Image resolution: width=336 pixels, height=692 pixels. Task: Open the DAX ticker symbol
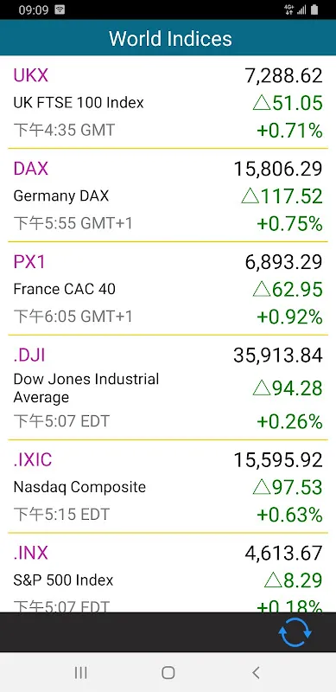31,169
